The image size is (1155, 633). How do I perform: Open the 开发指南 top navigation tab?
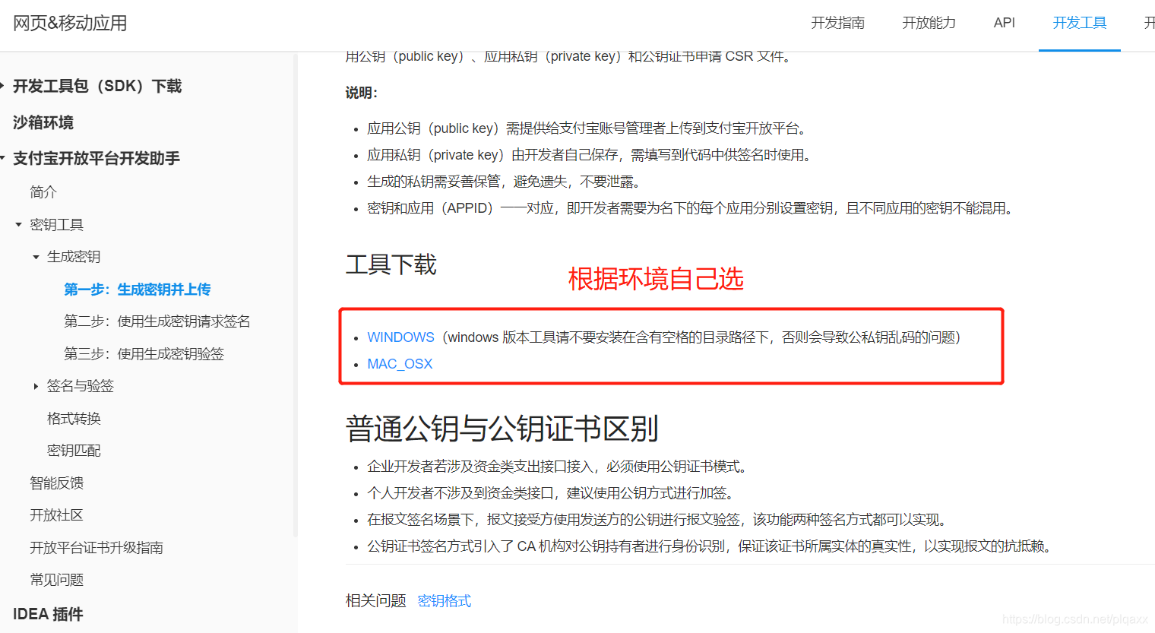(x=837, y=23)
